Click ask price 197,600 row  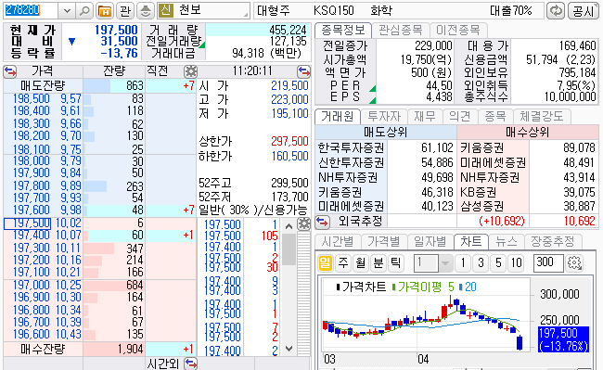[100, 211]
